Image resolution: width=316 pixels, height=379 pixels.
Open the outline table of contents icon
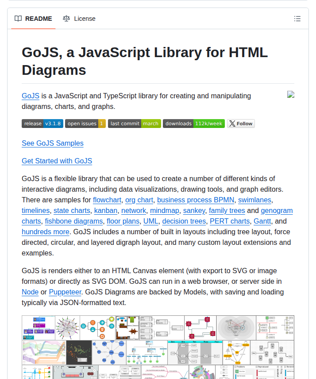(297, 19)
